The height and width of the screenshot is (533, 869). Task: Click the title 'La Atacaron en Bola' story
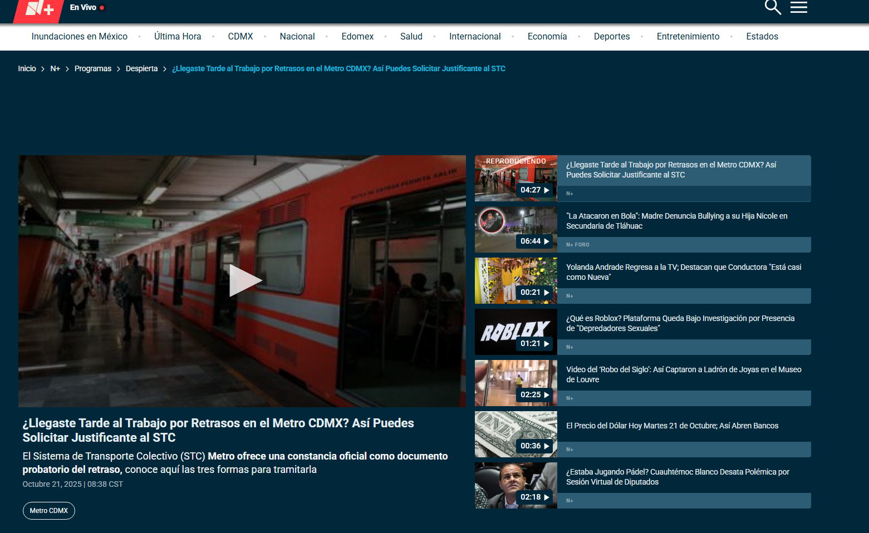point(676,221)
